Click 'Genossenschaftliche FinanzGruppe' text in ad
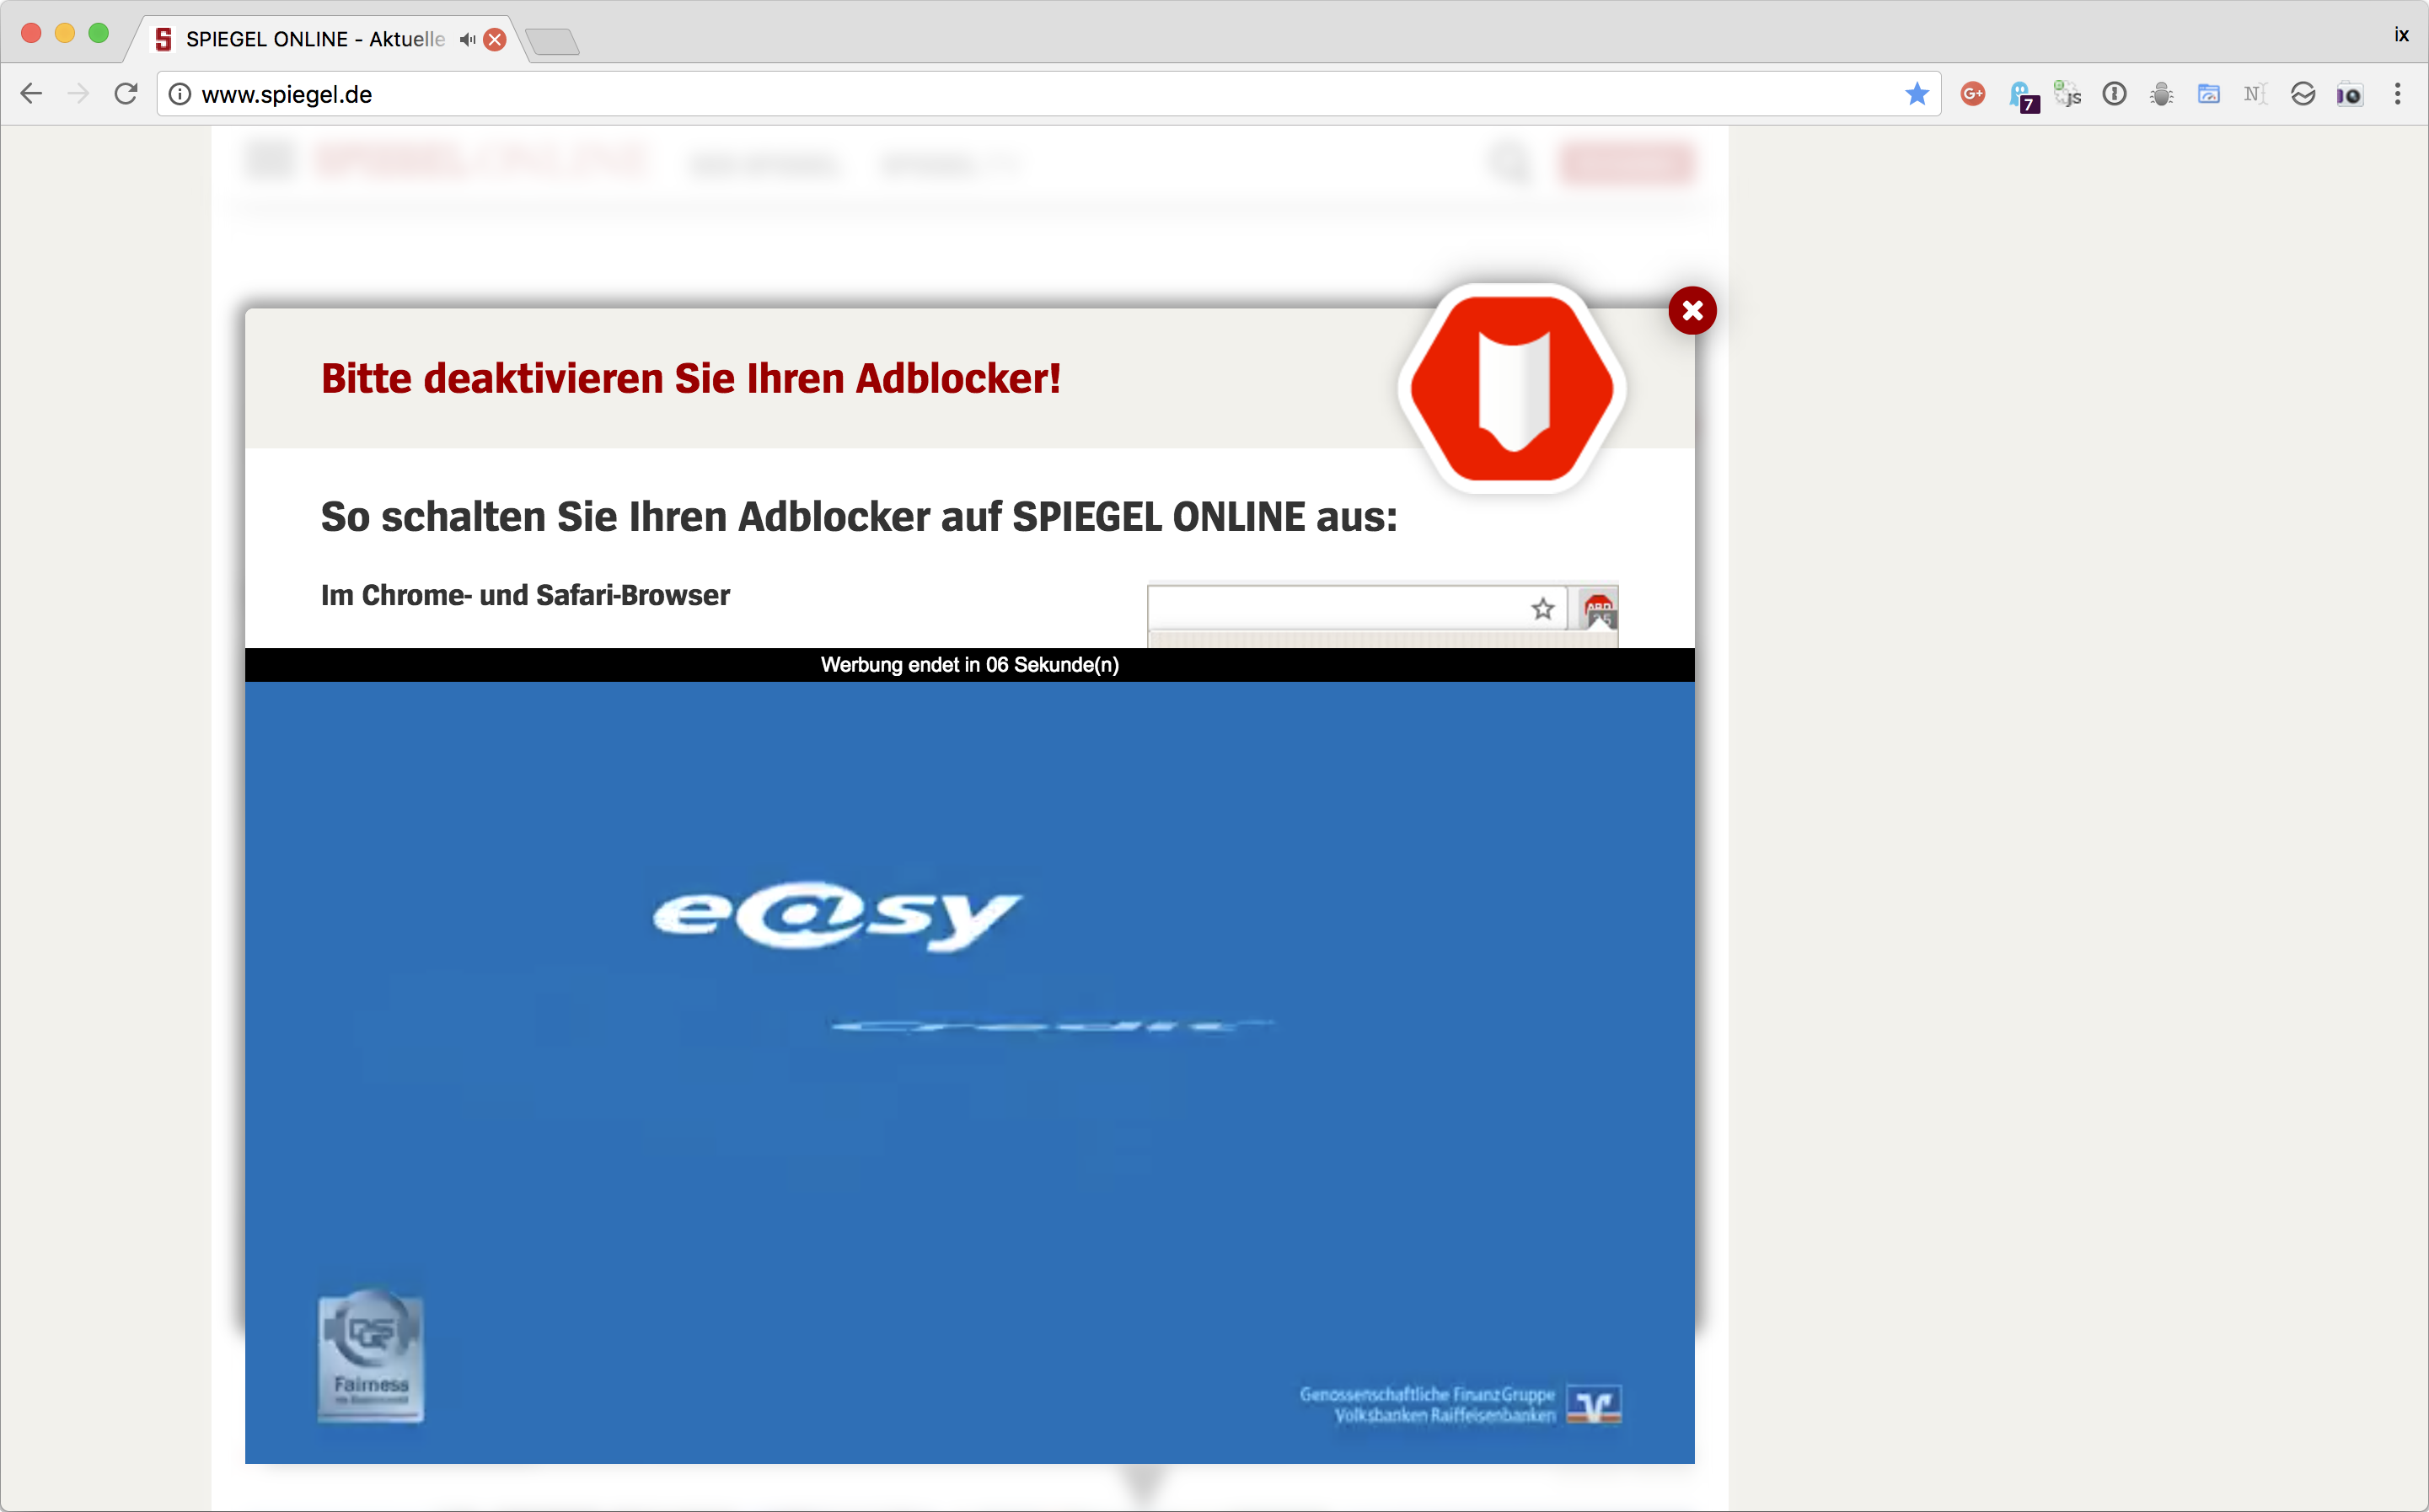 coord(1427,1394)
